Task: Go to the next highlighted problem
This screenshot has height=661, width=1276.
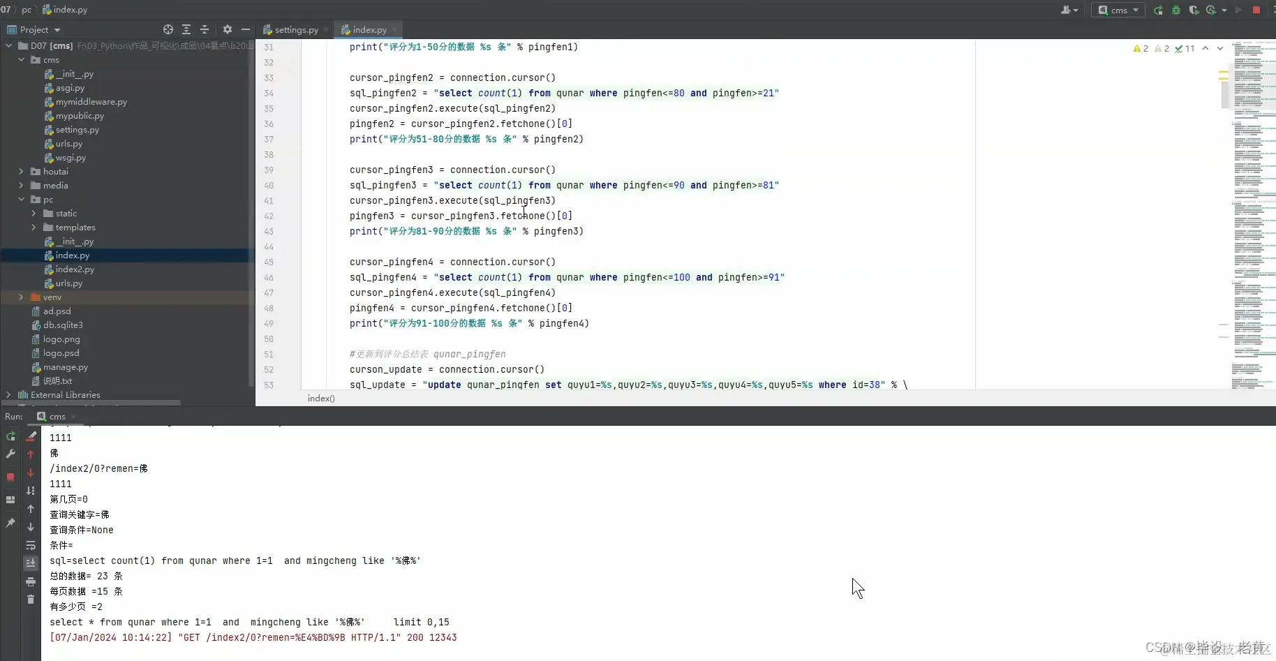Action: tap(1220, 48)
